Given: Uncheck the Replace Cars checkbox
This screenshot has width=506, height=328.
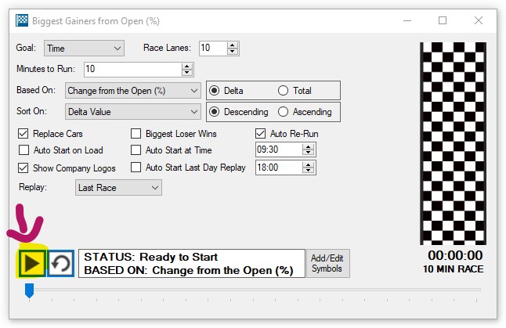Looking at the screenshot, I should [23, 134].
